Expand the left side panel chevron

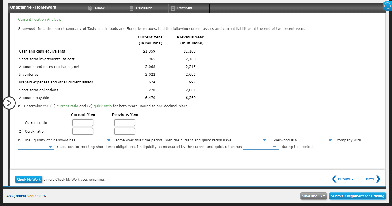(x=9, y=103)
